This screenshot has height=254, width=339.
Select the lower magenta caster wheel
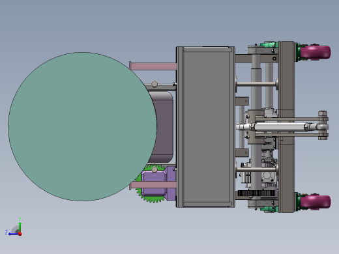pyautogui.click(x=316, y=202)
